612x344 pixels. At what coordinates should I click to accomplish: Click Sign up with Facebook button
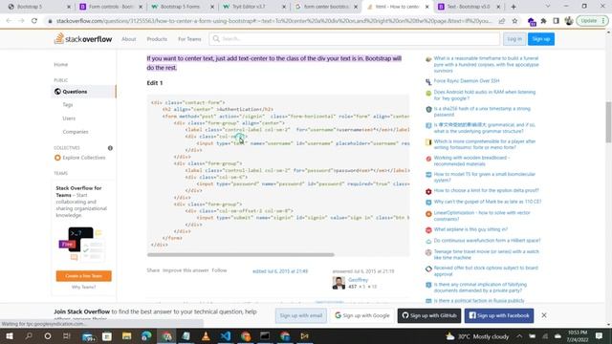pyautogui.click(x=499, y=315)
